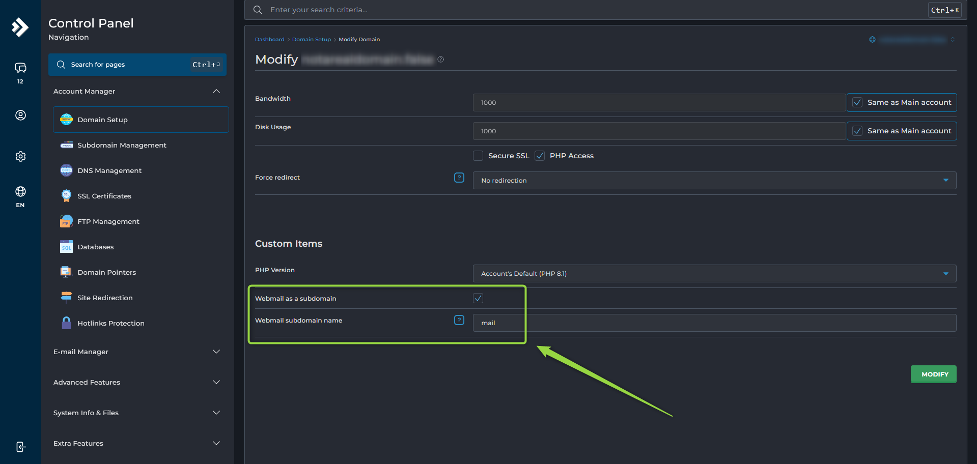Open Domain Setup page
Viewport: 977px width, 464px height.
[141, 120]
